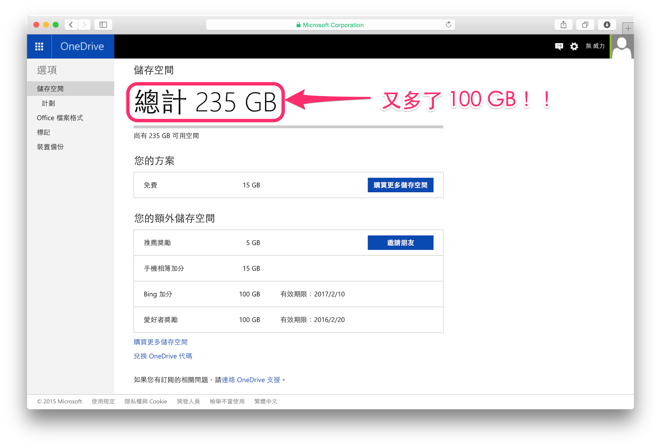Click the 愛好者獎勵 row label

[161, 319]
